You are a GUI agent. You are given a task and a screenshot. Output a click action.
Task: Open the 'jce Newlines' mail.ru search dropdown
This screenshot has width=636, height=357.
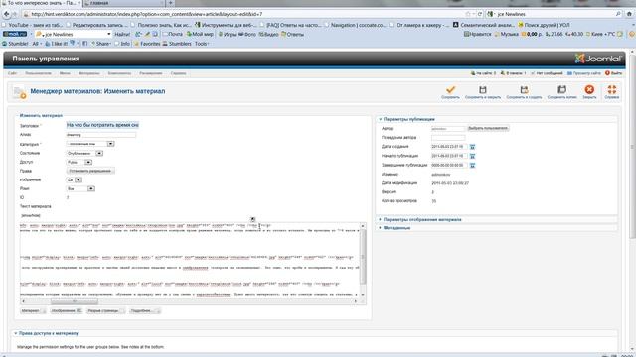tap(108, 34)
